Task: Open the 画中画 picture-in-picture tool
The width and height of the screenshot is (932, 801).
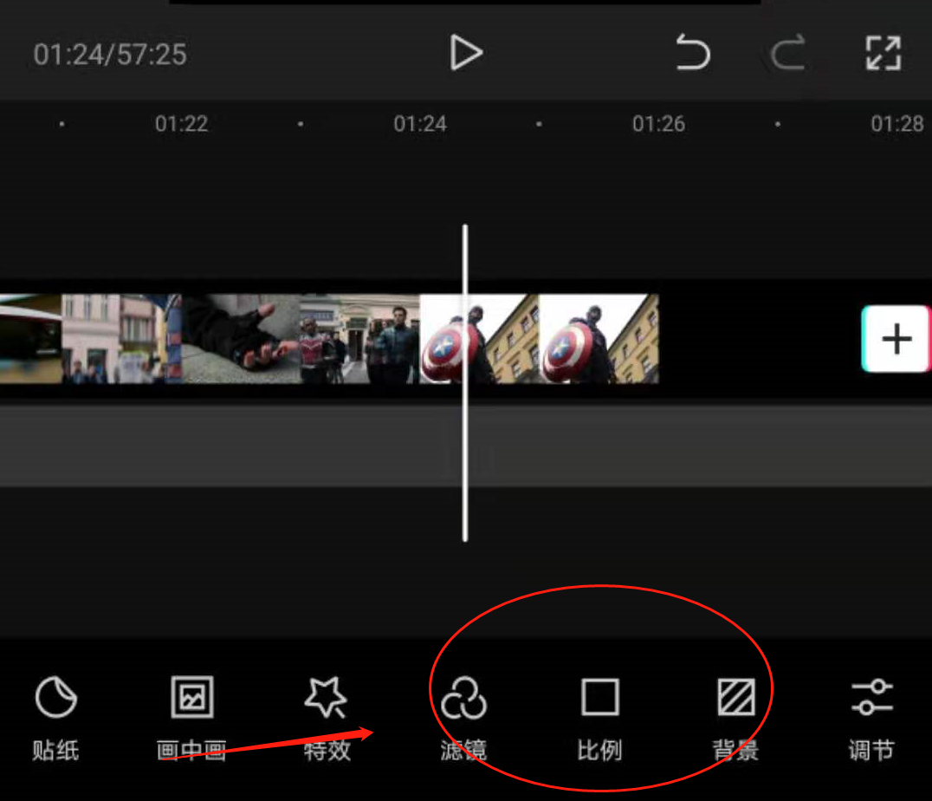Action: coord(191,718)
